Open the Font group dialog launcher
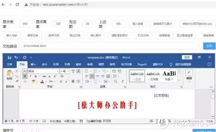The height and width of the screenshot is (132, 216). (81, 87)
